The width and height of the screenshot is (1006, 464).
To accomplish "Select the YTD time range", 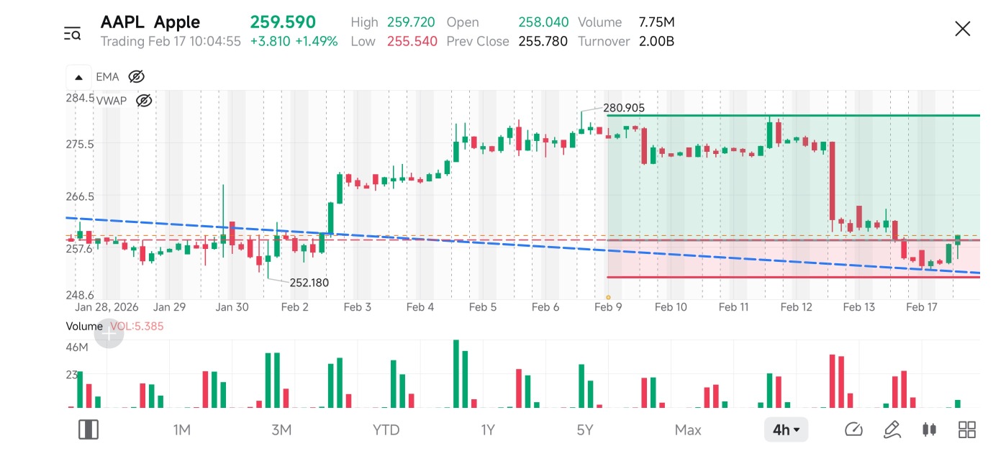I will [386, 430].
